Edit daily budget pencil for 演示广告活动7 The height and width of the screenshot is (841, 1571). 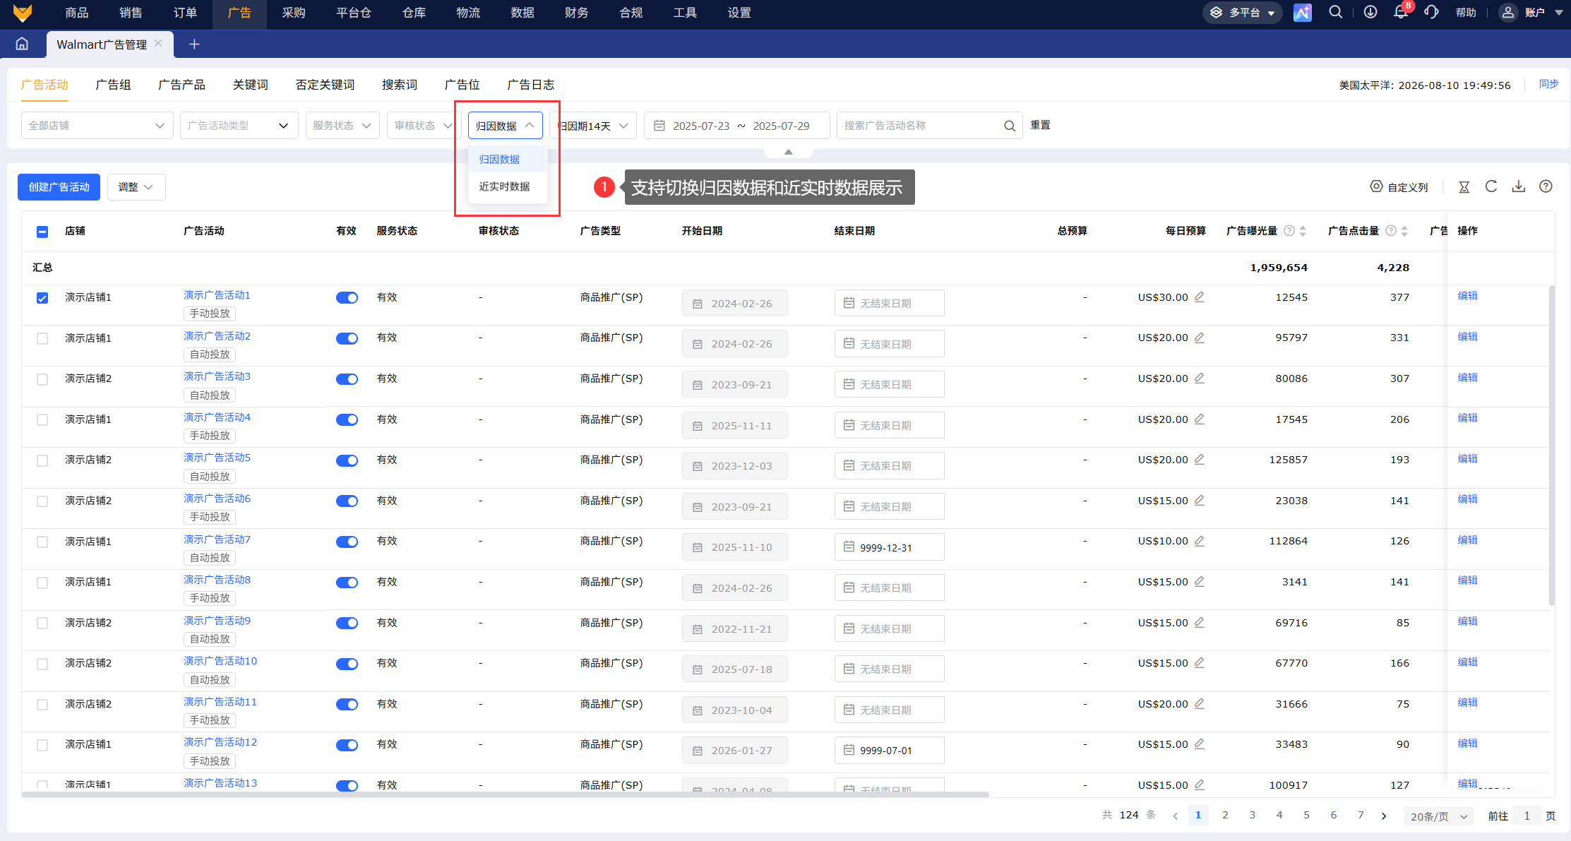1200,541
